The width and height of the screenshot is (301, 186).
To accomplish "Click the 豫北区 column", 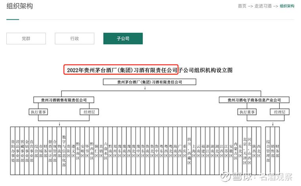I will coord(133,151).
